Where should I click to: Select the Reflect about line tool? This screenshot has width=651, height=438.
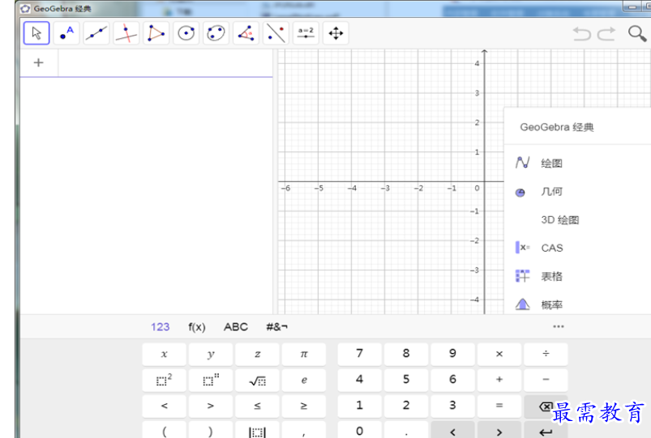pyautogui.click(x=276, y=33)
